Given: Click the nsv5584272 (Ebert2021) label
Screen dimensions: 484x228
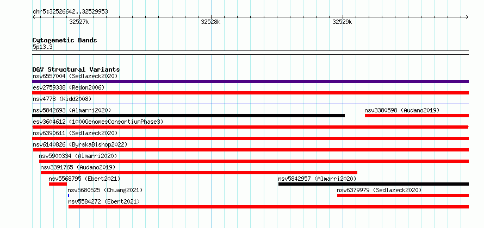Looking at the screenshot, I should click(104, 201).
